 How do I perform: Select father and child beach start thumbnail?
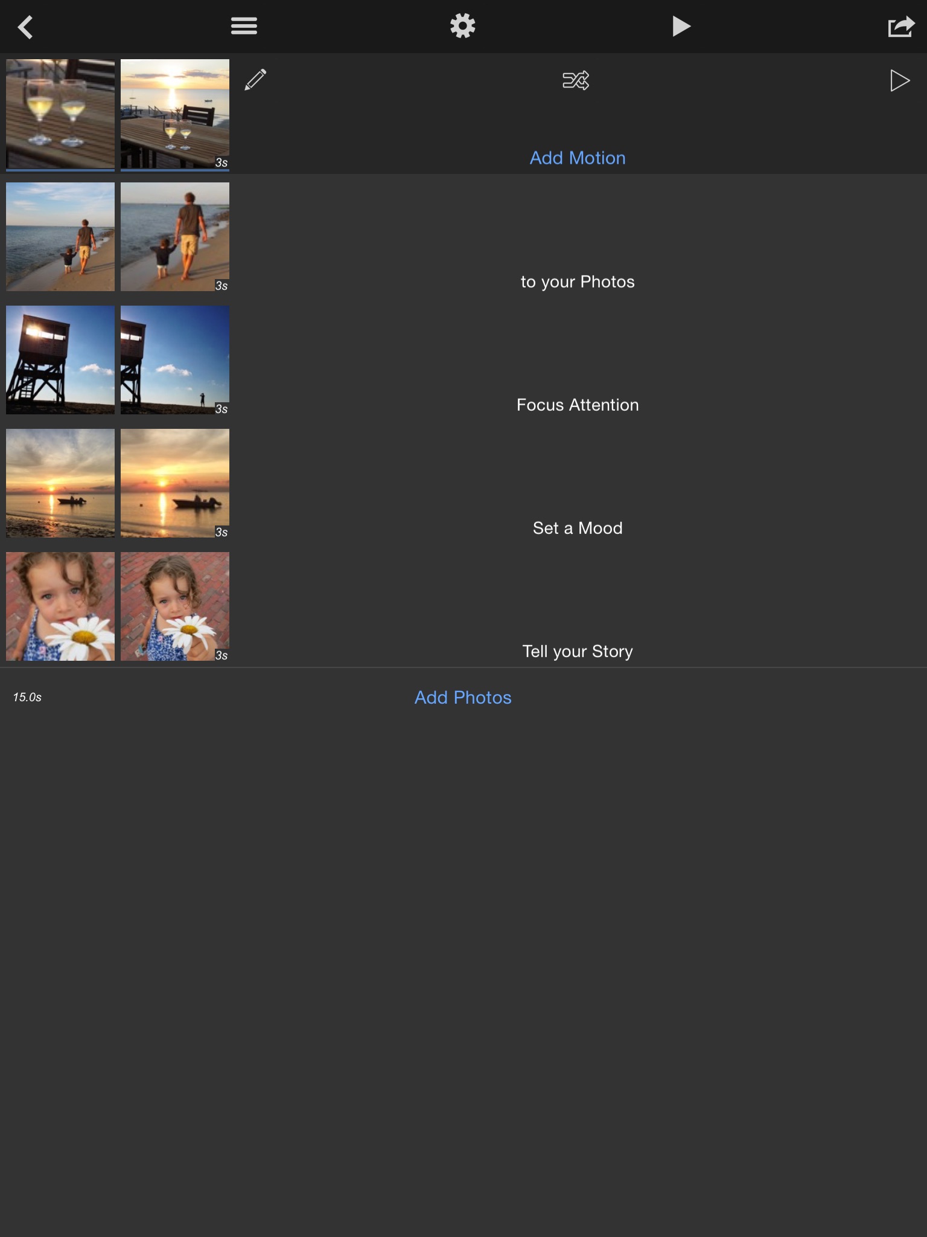click(60, 237)
